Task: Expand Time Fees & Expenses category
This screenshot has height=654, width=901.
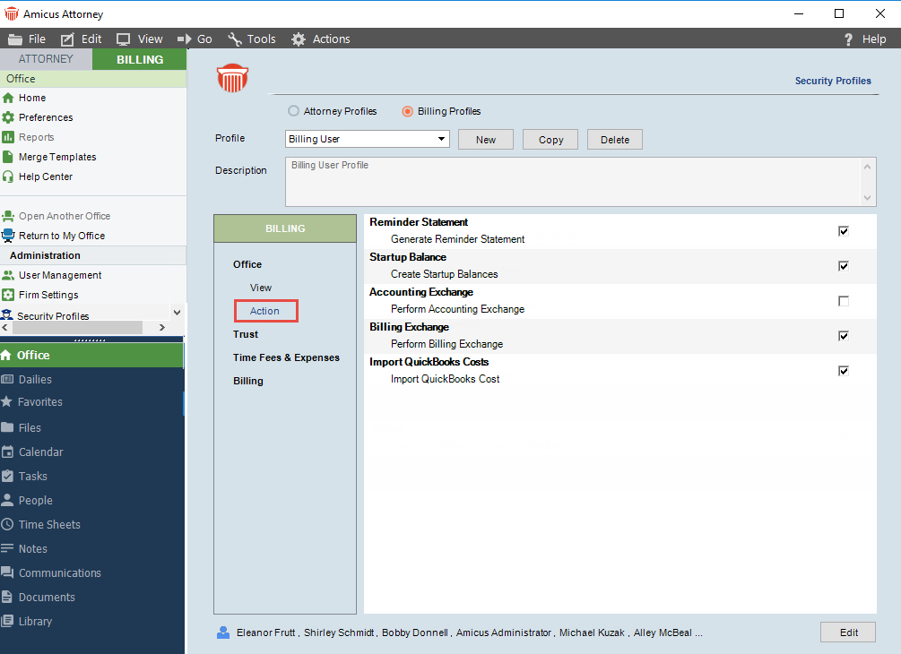Action: [286, 357]
